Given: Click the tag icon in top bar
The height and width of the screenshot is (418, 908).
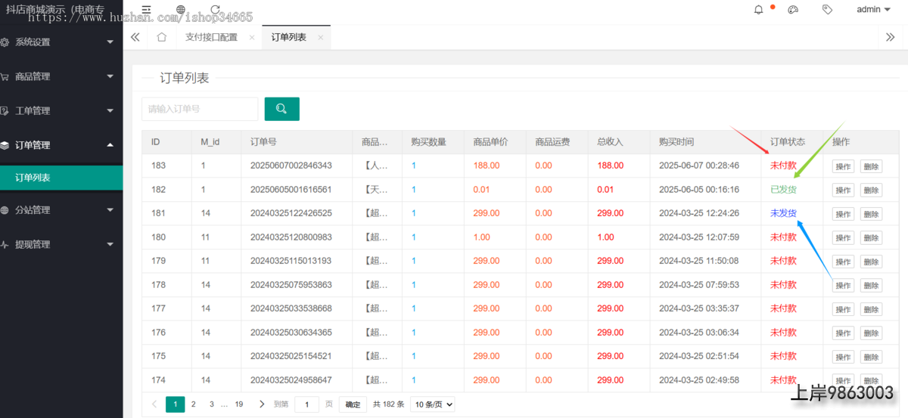Looking at the screenshot, I should pyautogui.click(x=828, y=10).
